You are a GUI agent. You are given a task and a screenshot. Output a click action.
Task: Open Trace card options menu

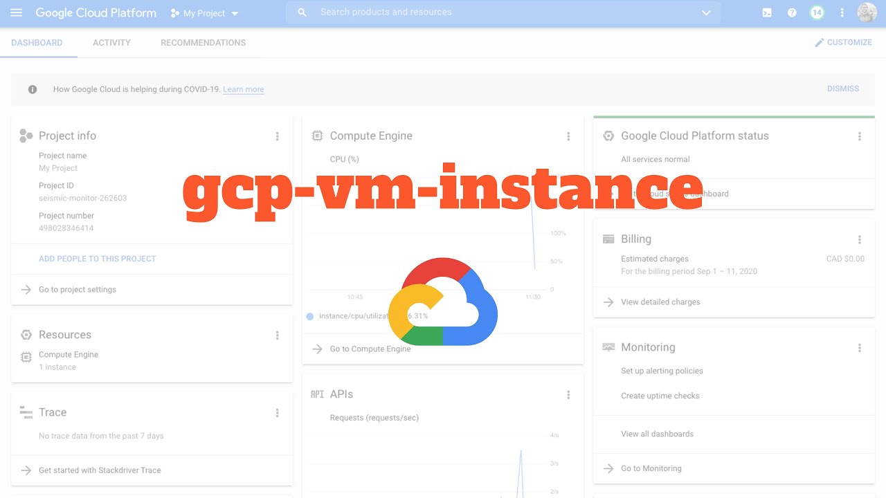point(278,413)
